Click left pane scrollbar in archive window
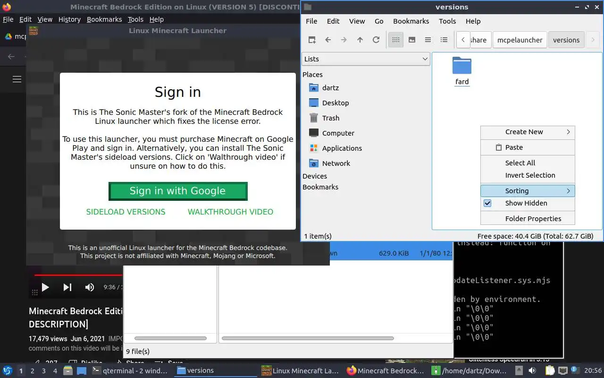The width and height of the screenshot is (604, 378). point(170,338)
